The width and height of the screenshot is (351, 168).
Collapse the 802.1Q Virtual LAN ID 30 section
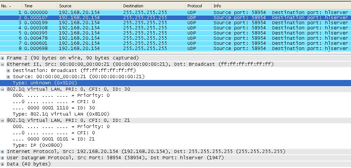coord(3,89)
